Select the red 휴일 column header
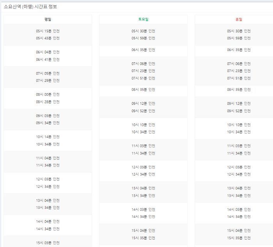 (x=239, y=19)
